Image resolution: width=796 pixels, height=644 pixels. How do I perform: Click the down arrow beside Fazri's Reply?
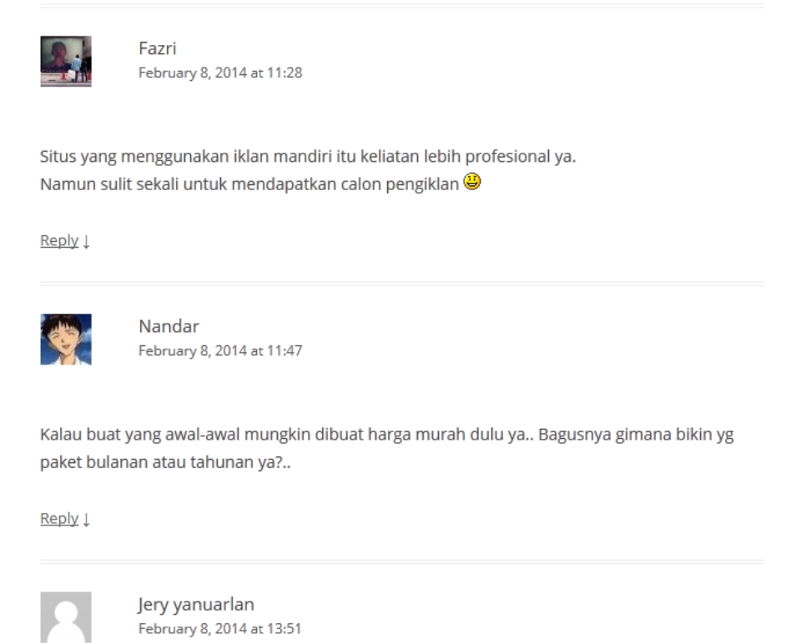[x=86, y=241]
